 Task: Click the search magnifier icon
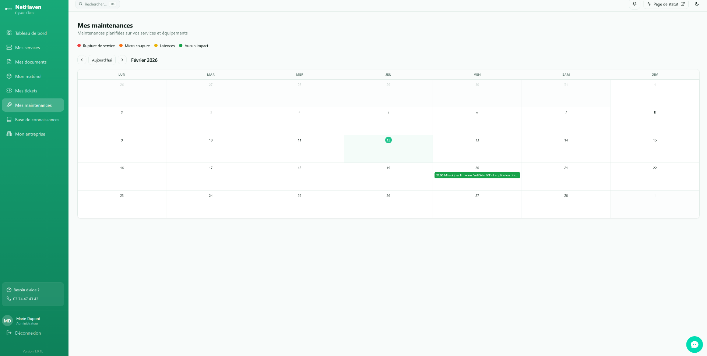pos(81,4)
